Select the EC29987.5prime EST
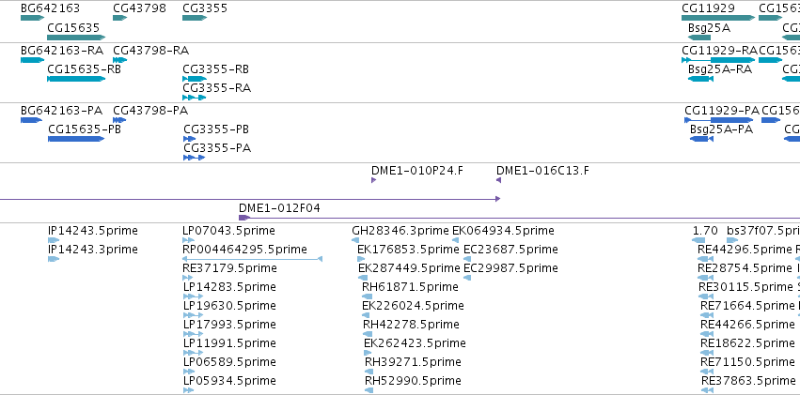The width and height of the screenshot is (800, 395). (x=467, y=278)
